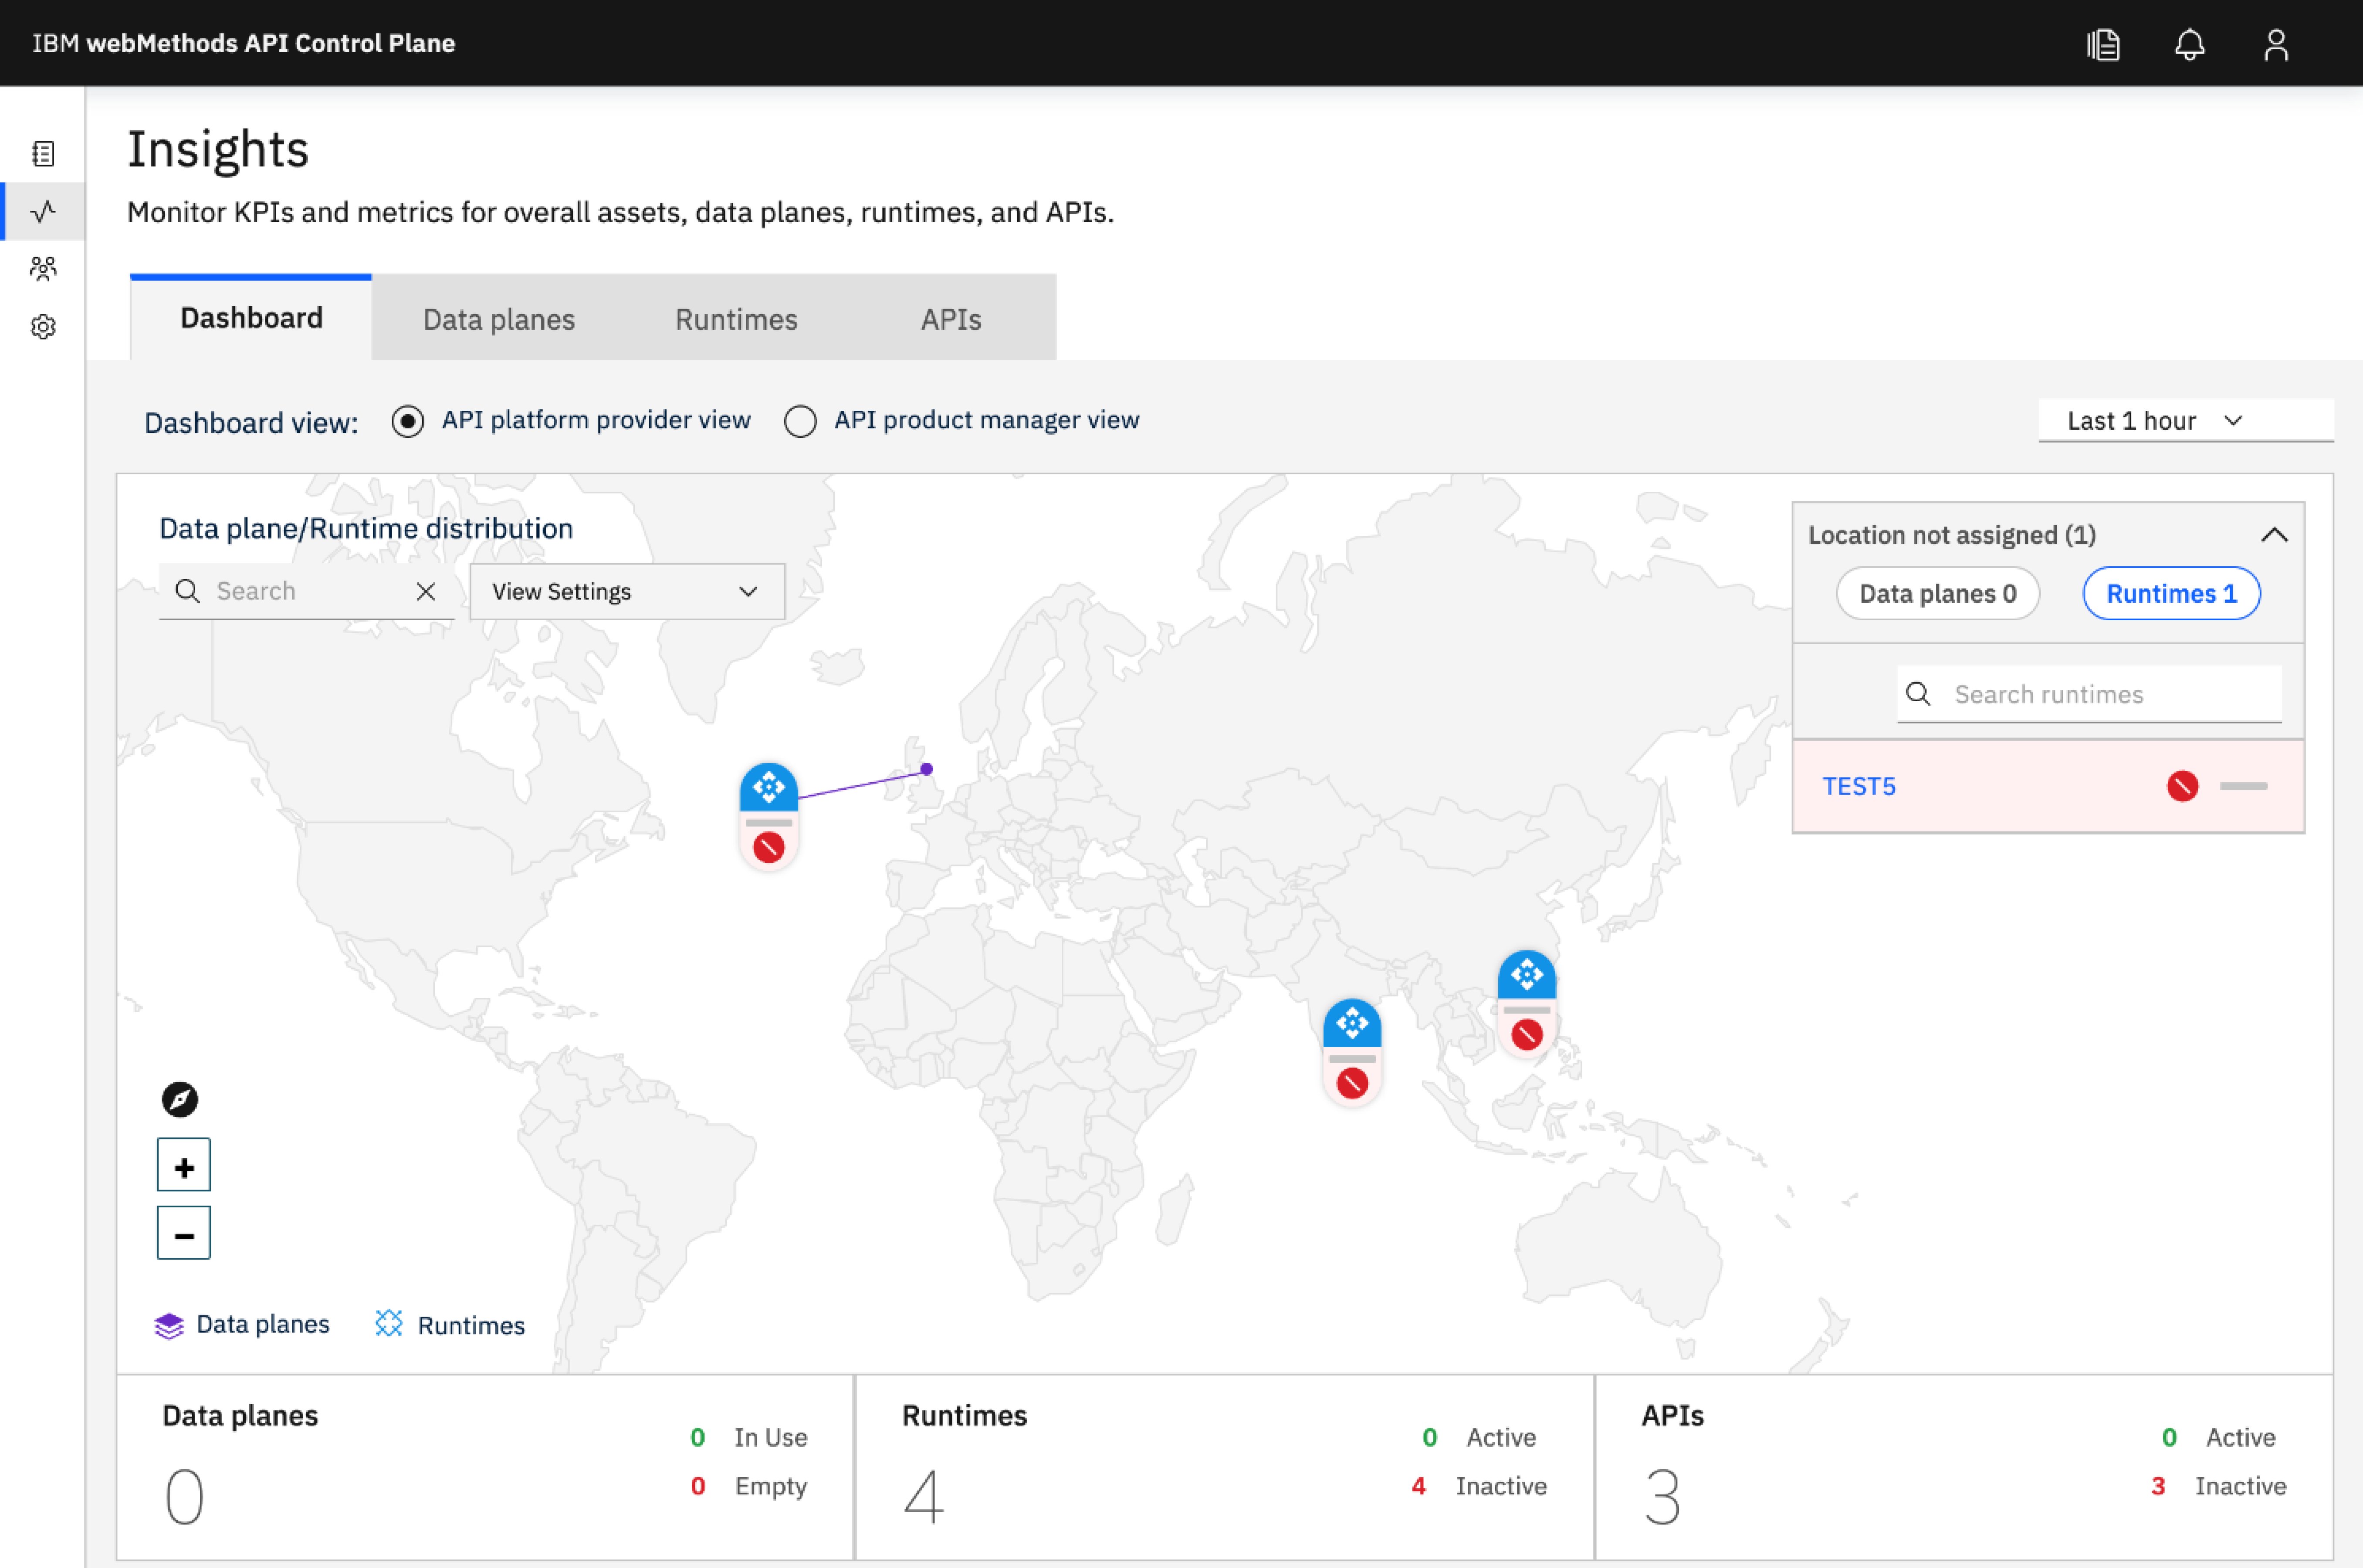Open the TEST5 runtime link
Screen dimensions: 2363x1568
click(x=1858, y=786)
